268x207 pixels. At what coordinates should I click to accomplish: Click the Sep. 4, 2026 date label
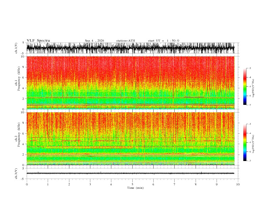tap(94, 41)
